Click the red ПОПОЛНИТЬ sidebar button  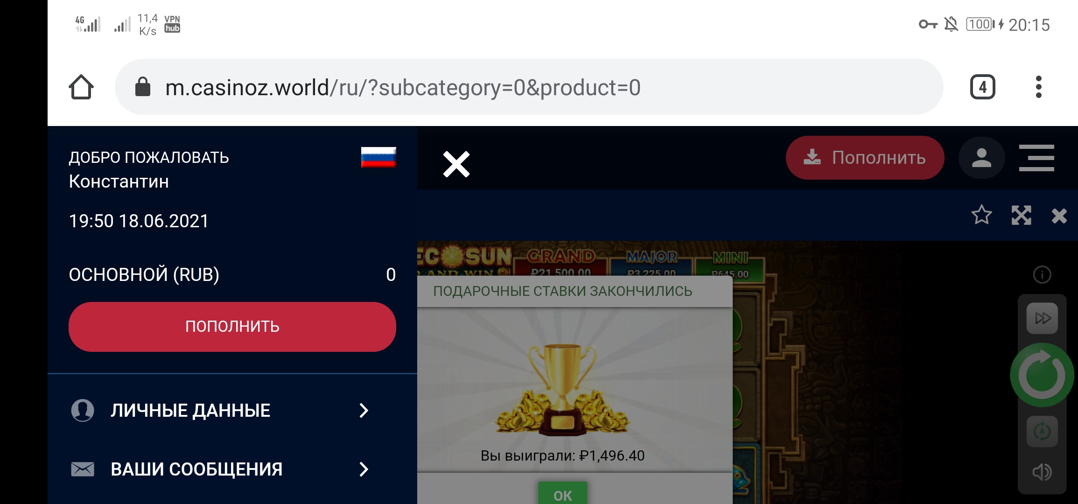(x=232, y=327)
